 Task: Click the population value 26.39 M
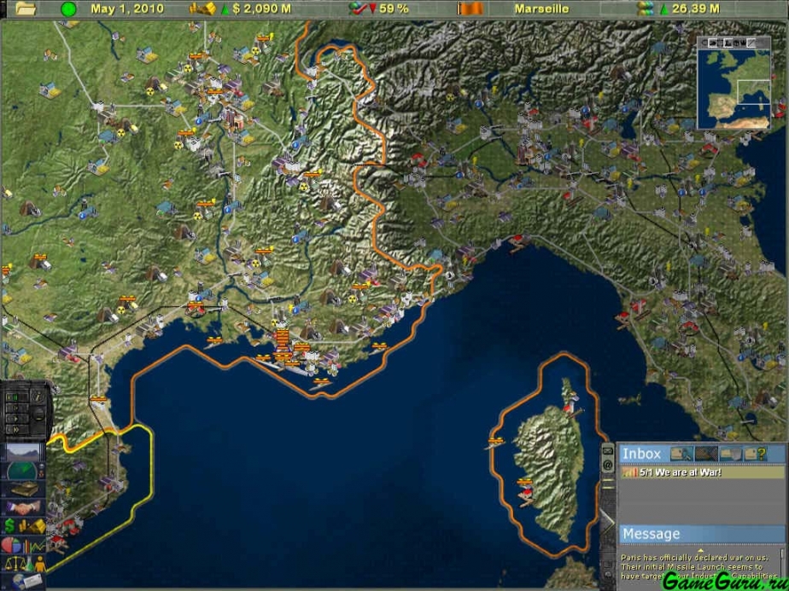click(x=697, y=9)
